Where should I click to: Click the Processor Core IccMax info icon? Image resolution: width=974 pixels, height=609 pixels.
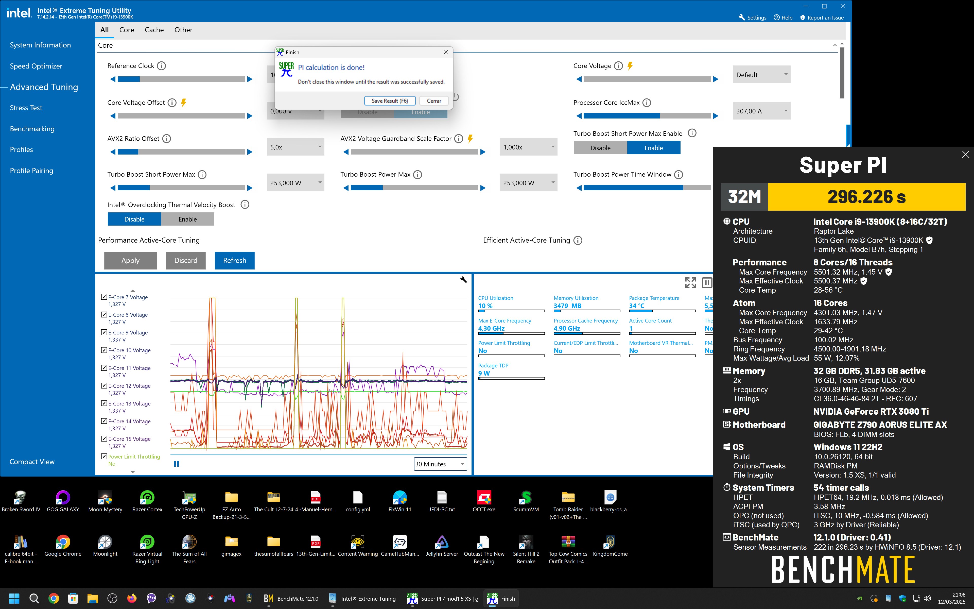(647, 103)
